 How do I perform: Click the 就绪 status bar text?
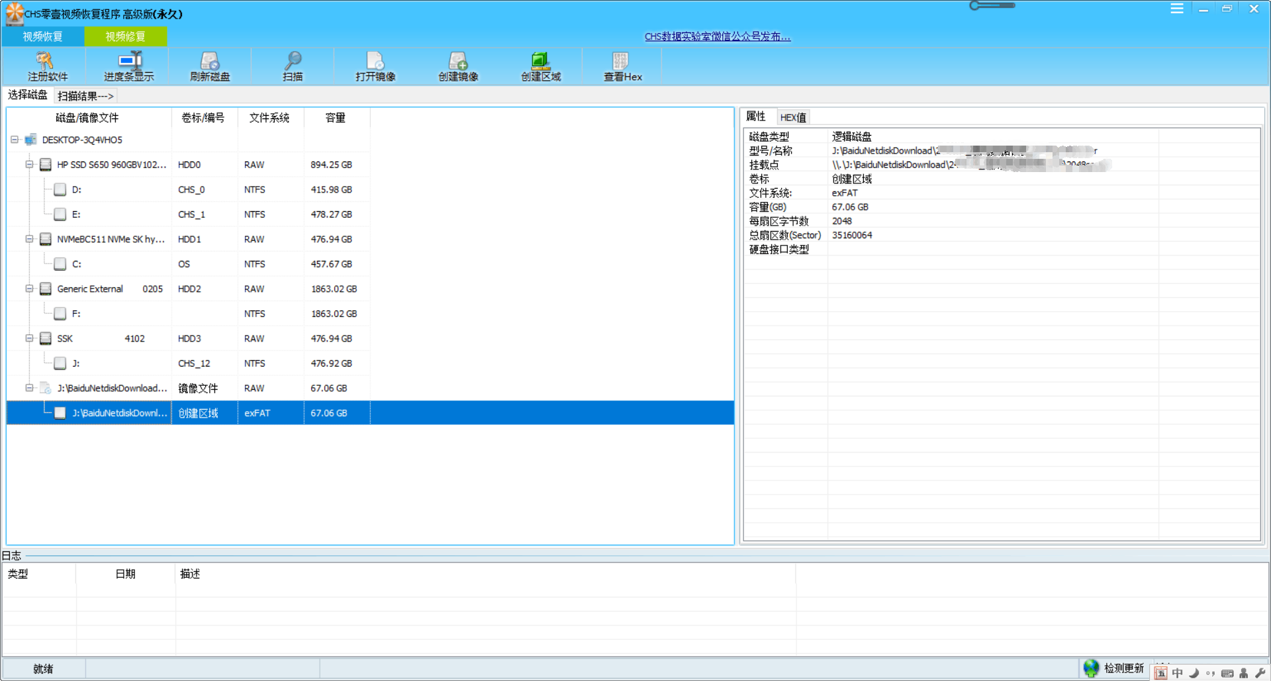[43, 669]
